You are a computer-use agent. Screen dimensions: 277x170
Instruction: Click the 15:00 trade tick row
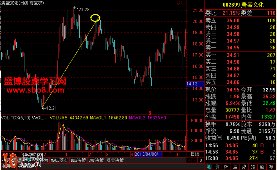[240, 158]
